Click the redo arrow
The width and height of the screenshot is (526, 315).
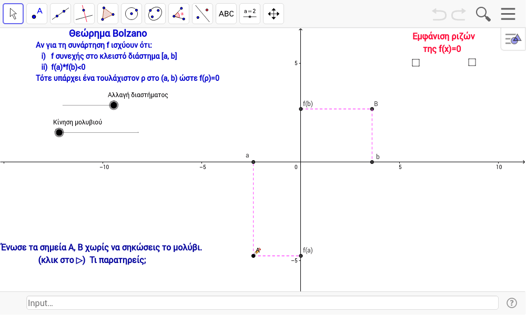[x=459, y=14]
